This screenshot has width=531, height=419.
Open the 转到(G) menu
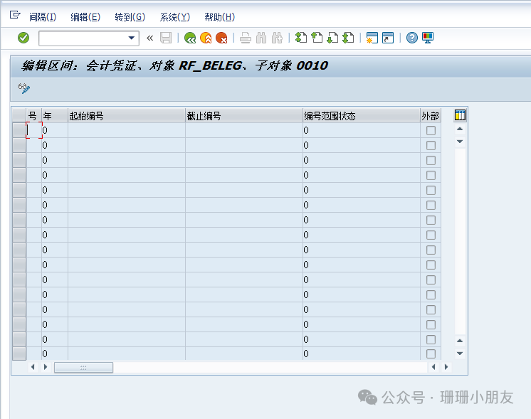(x=130, y=17)
